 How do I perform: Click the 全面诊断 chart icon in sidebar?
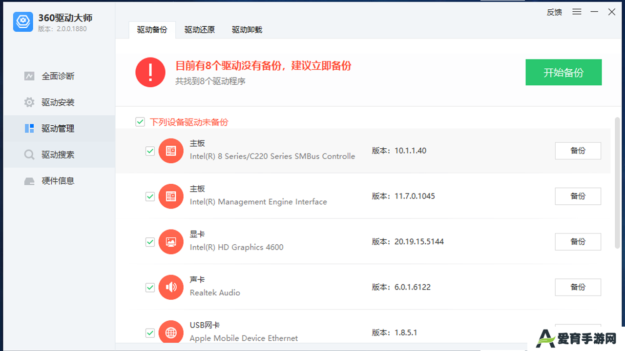point(29,76)
